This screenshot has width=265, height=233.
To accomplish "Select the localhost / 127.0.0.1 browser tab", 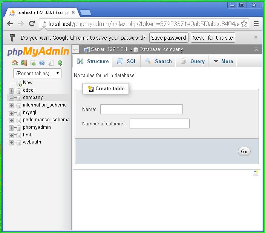I will [x=42, y=12].
